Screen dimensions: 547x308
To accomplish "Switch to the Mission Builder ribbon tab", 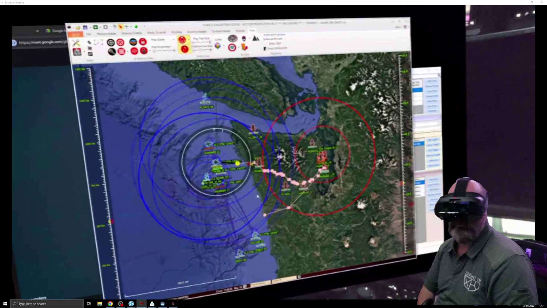I will [106, 34].
